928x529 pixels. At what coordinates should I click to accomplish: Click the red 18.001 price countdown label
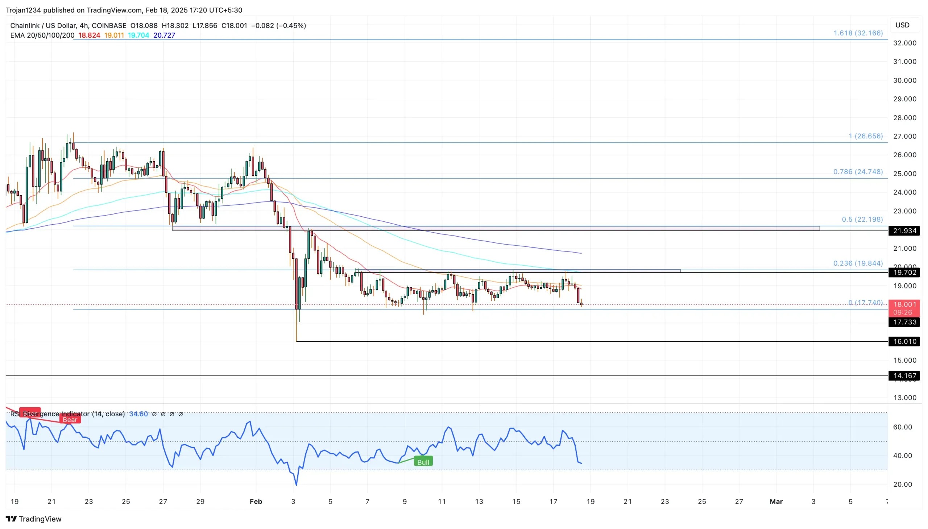[x=905, y=307]
